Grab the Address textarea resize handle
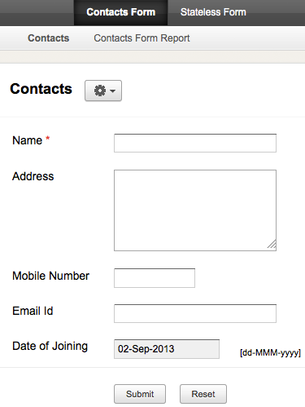This screenshot has height=407, width=305. tap(272, 244)
